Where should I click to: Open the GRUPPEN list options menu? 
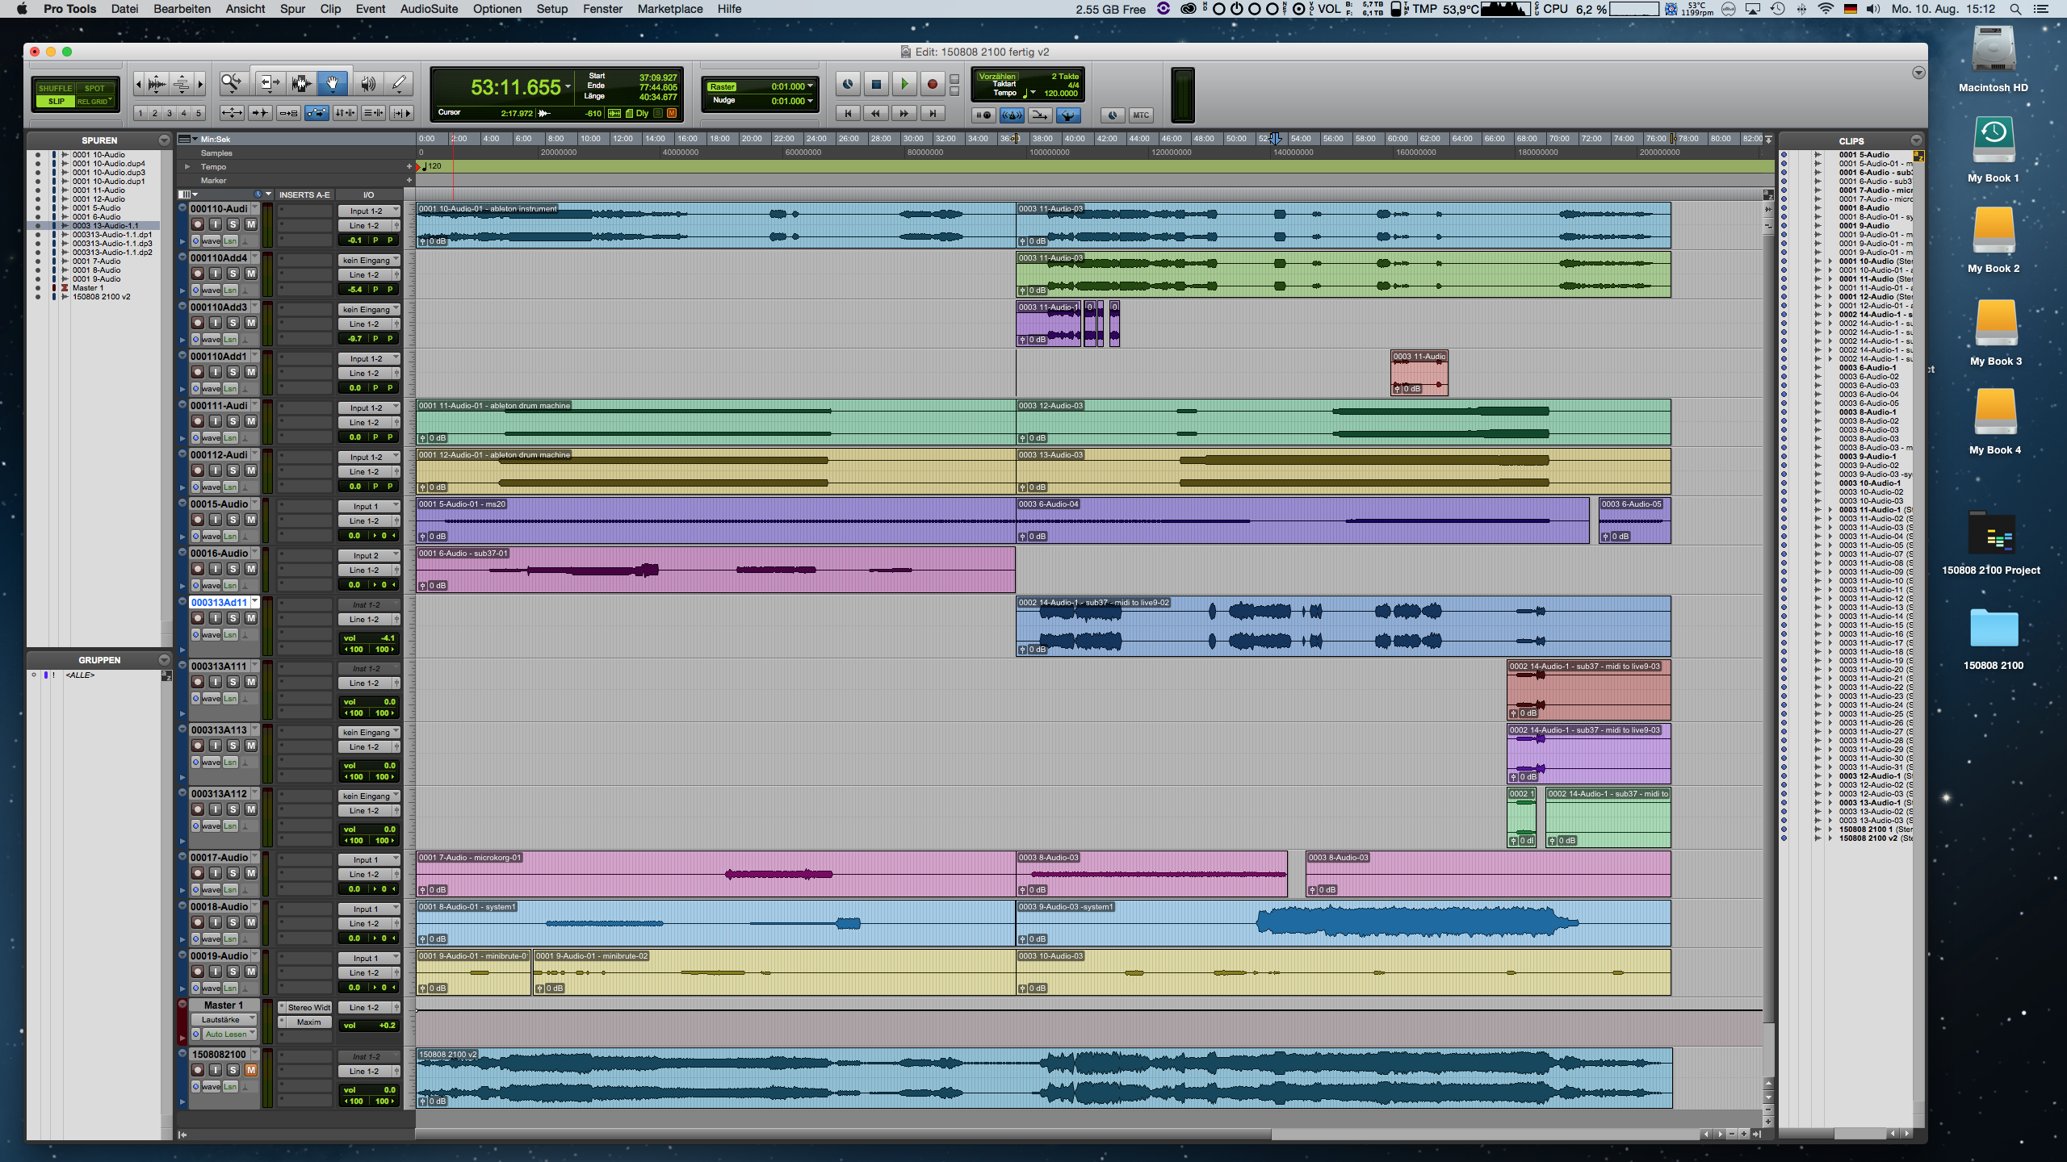(164, 660)
